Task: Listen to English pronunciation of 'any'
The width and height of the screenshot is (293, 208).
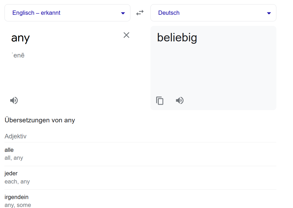Action: tap(14, 100)
